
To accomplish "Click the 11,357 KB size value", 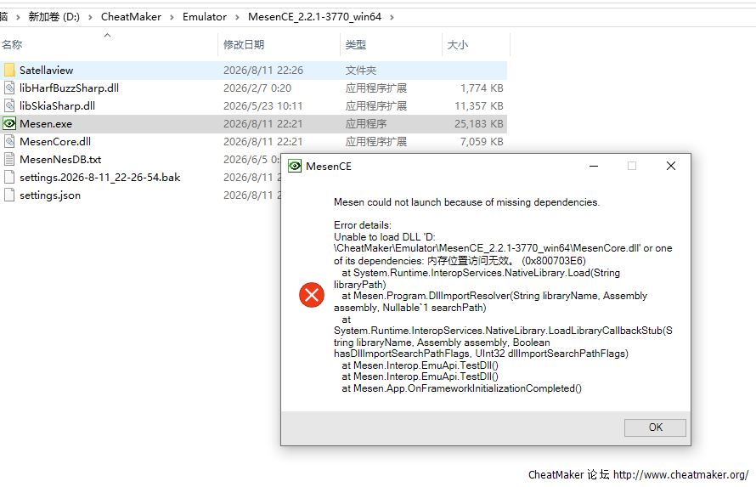I will click(x=479, y=105).
